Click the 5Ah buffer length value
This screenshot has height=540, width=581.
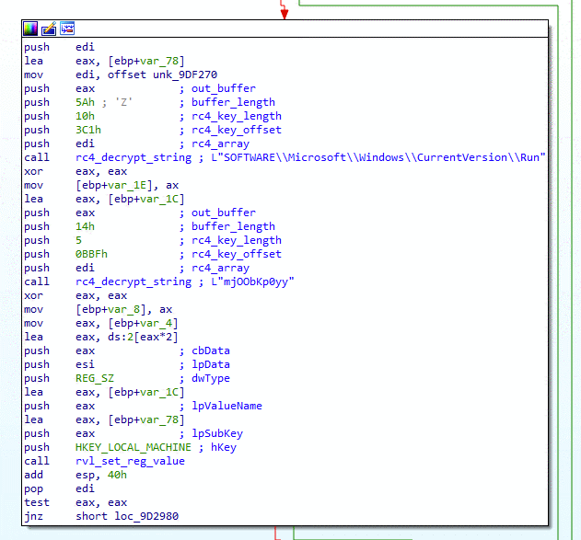85,102
